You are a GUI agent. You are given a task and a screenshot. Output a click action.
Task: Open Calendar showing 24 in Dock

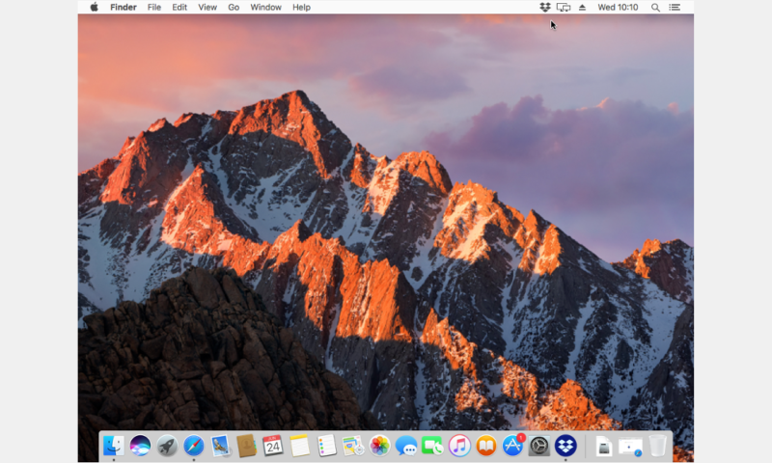pos(273,446)
